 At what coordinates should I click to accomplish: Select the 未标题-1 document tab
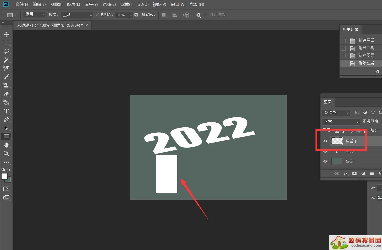pyautogui.click(x=50, y=25)
